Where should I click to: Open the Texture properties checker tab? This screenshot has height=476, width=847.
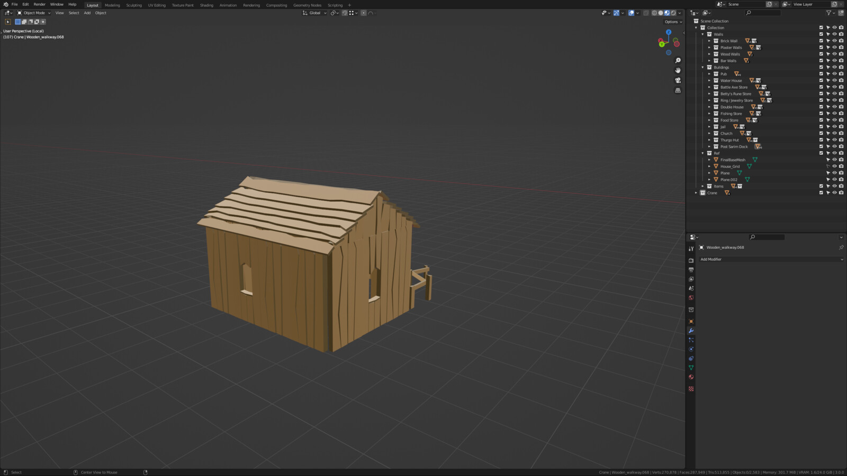(x=691, y=389)
